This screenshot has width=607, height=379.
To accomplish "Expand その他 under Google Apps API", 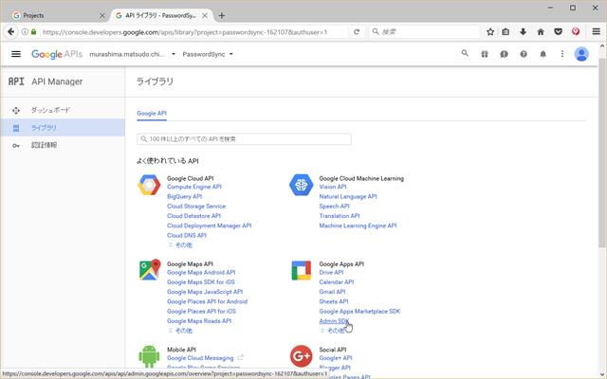I will 332,331.
